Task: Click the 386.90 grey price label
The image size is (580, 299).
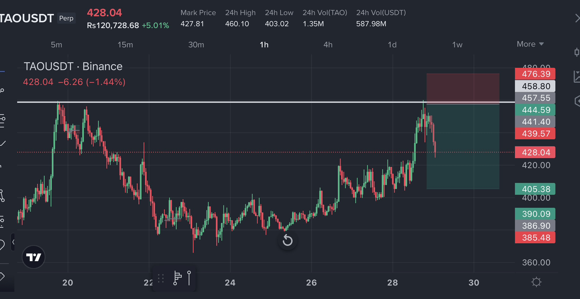Action: pos(535,226)
